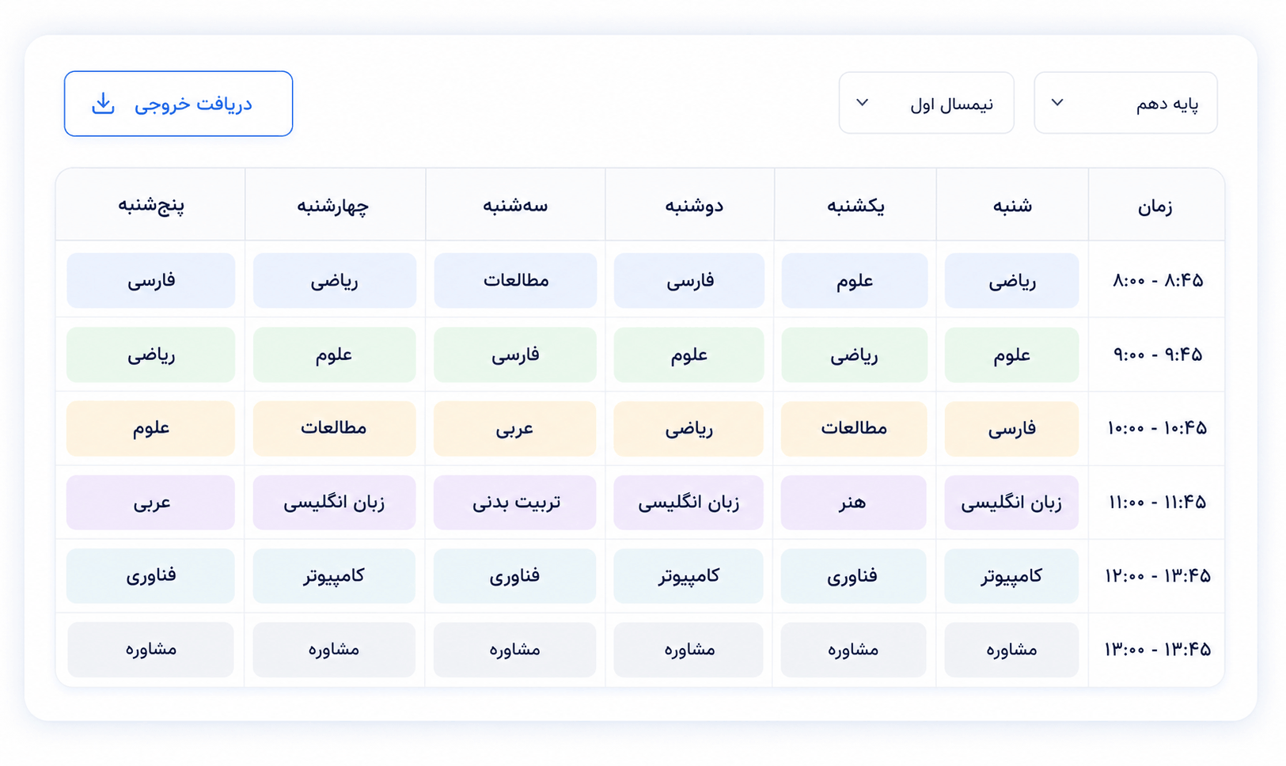Click پنج‌شنبه فارسی class at 8:00
1286x766 pixels.
click(150, 281)
